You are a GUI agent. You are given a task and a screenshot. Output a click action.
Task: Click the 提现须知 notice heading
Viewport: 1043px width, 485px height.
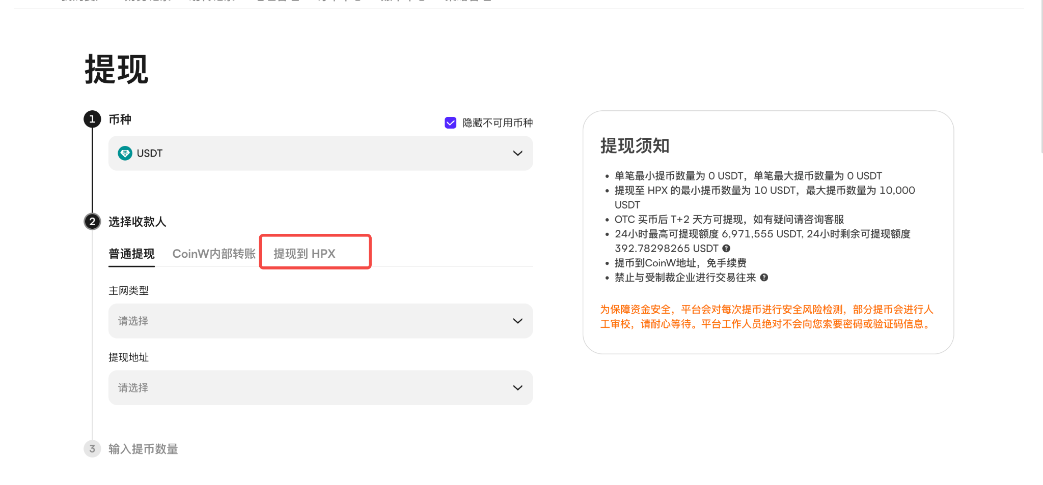click(x=635, y=146)
